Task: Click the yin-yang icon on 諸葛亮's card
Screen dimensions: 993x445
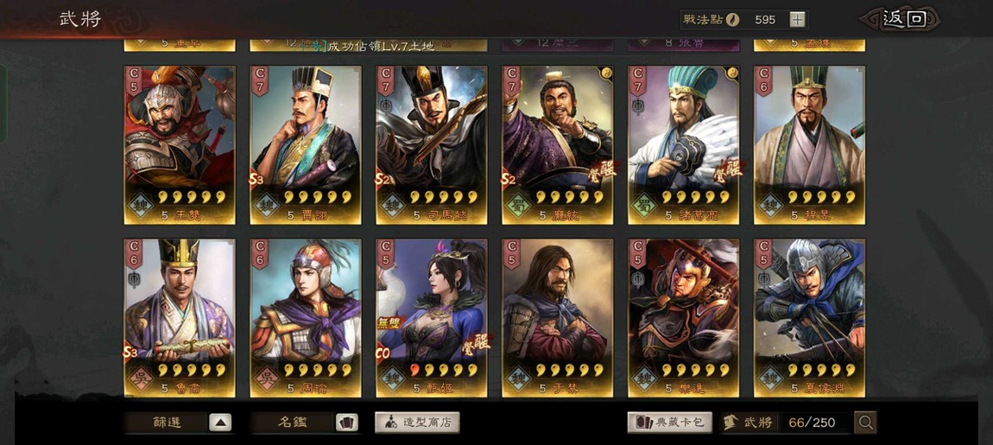Action: (x=732, y=72)
